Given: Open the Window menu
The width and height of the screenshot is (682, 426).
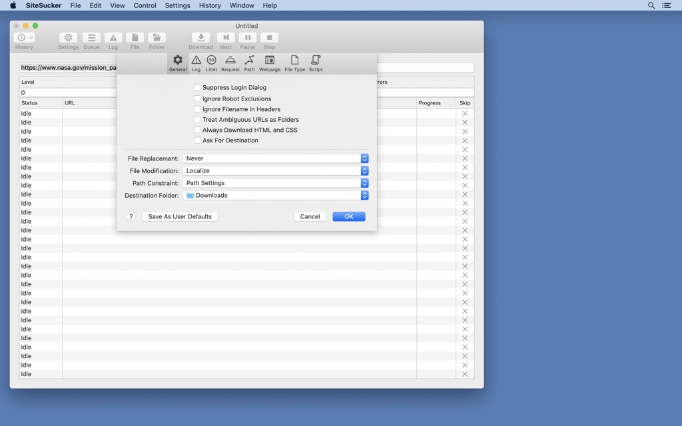Looking at the screenshot, I should (242, 5).
